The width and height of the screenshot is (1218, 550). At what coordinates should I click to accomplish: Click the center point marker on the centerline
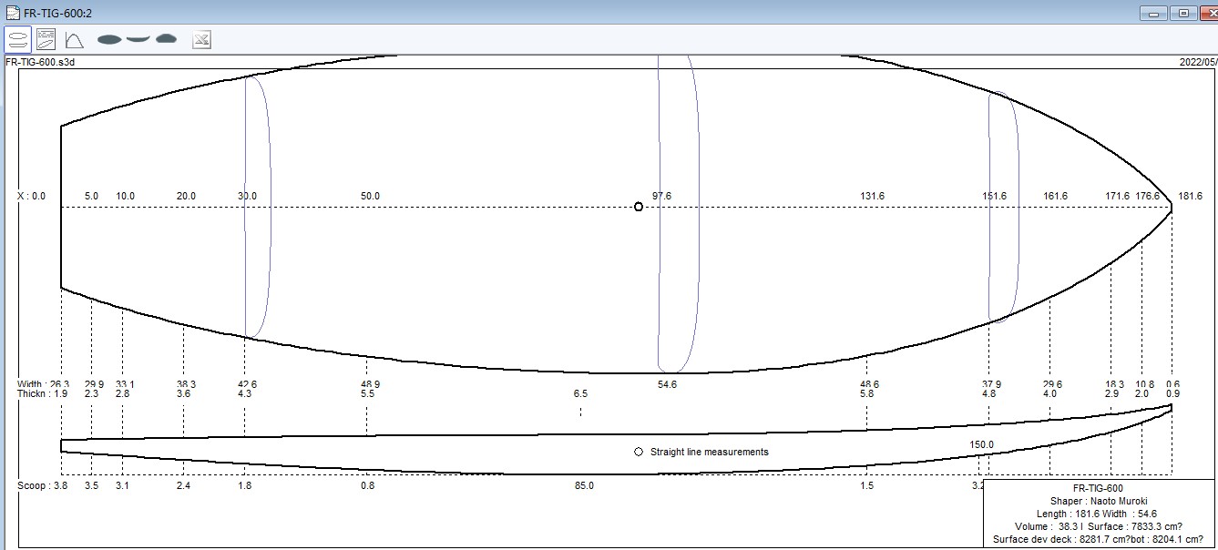[639, 207]
